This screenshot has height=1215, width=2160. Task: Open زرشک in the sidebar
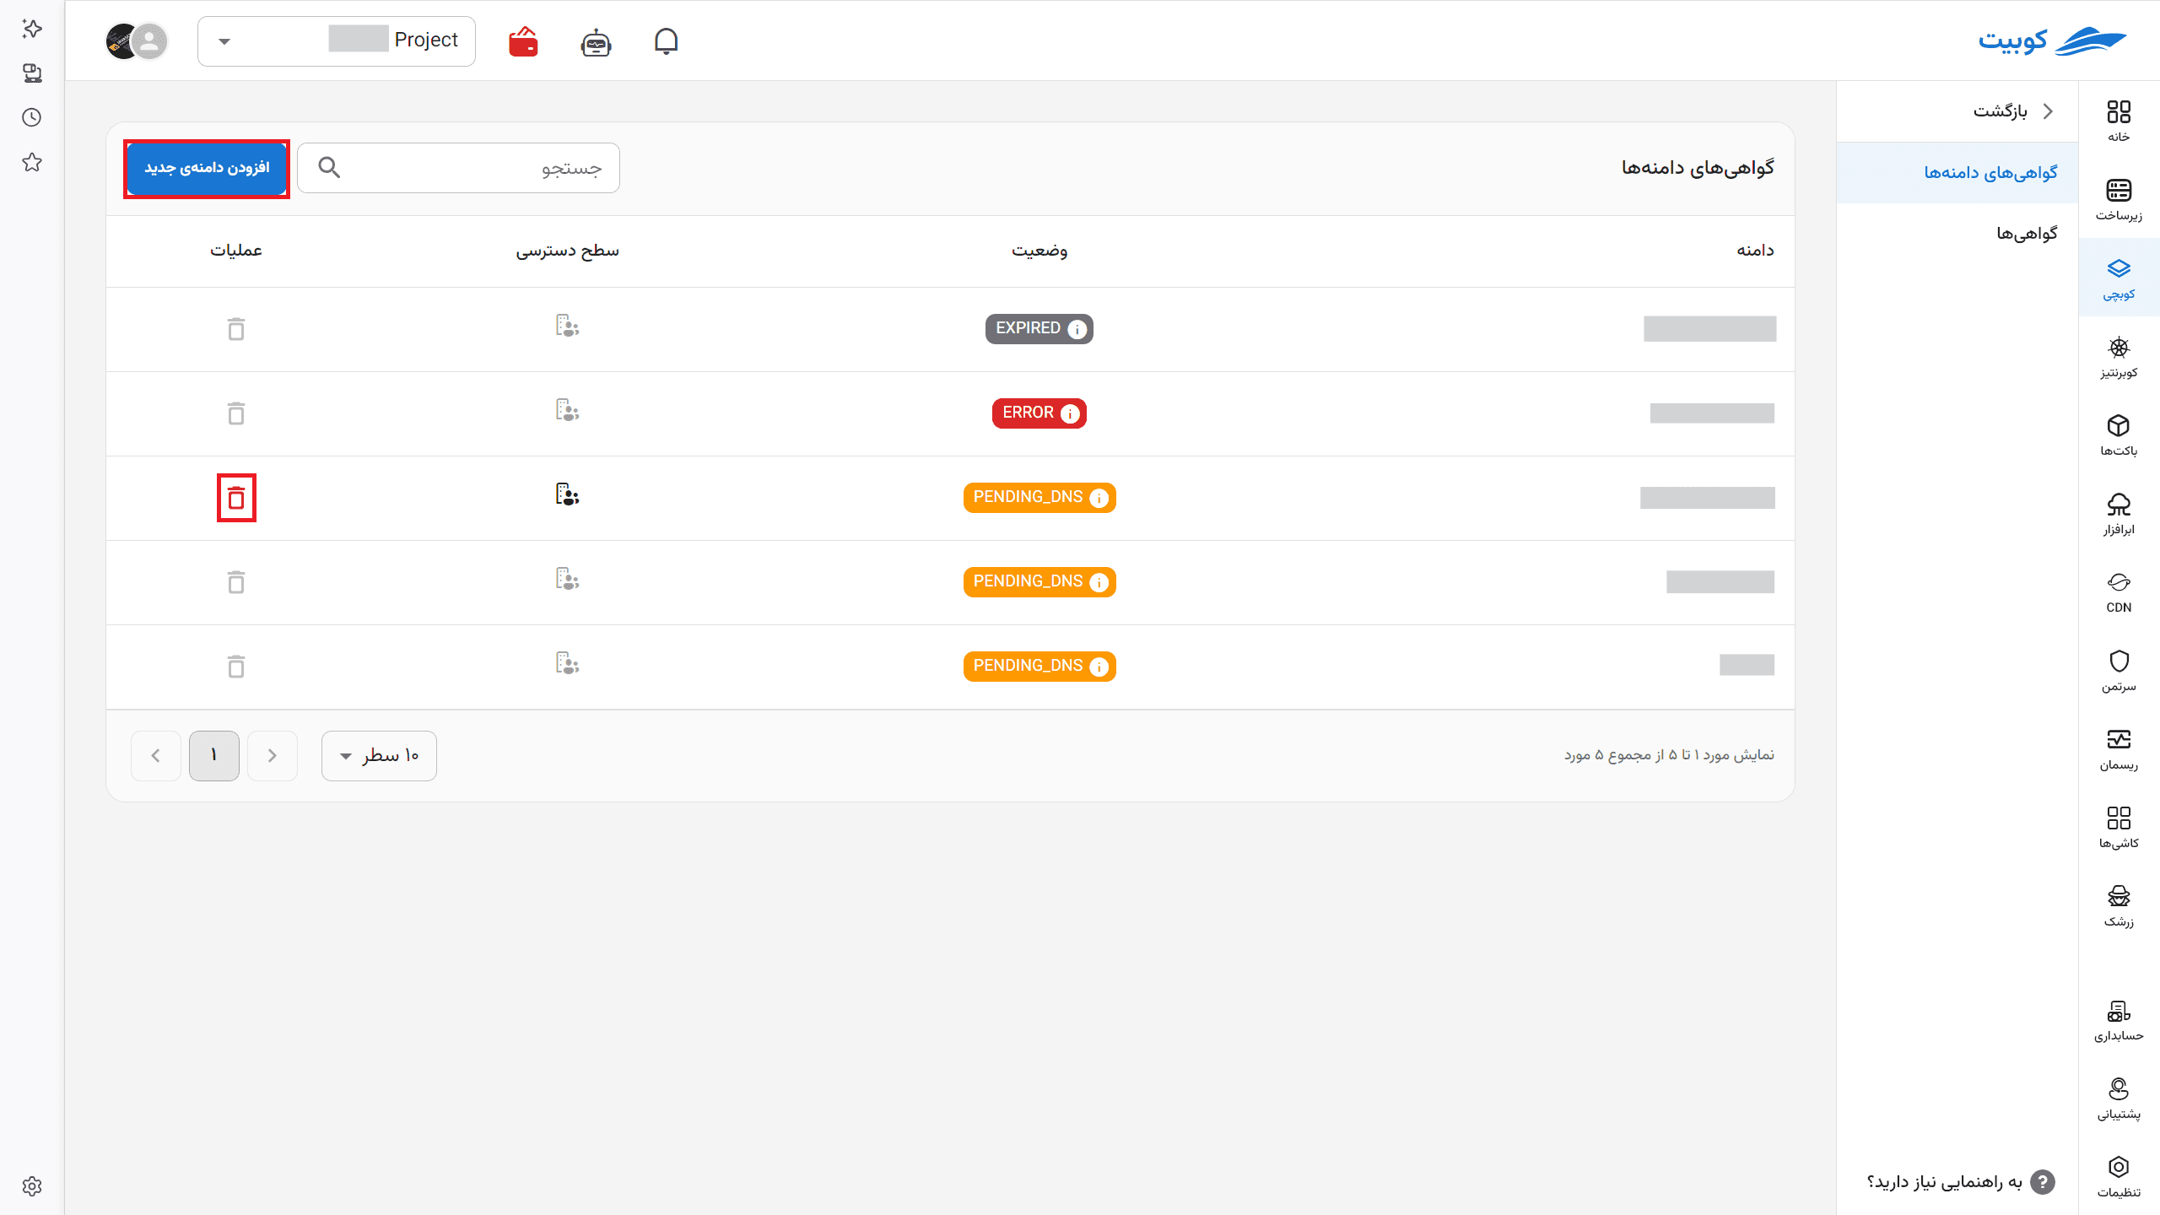(2119, 906)
